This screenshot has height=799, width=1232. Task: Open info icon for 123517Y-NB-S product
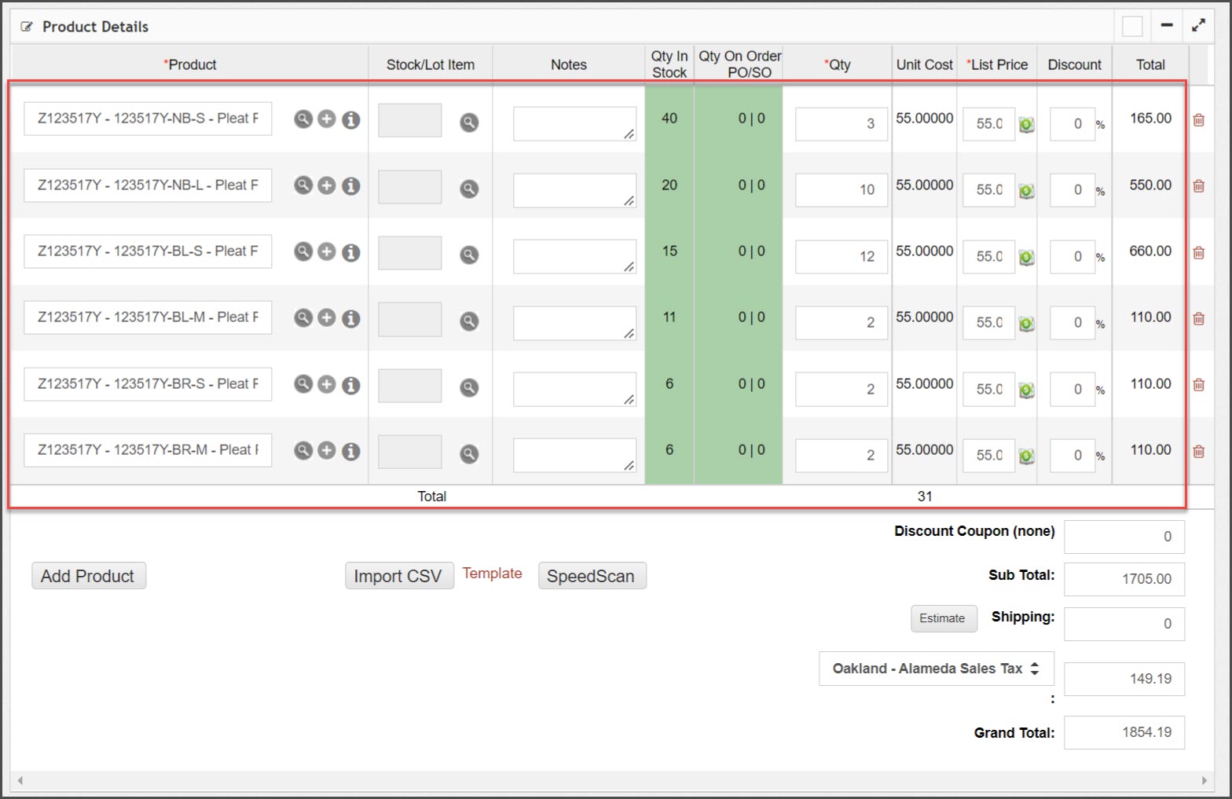[351, 119]
